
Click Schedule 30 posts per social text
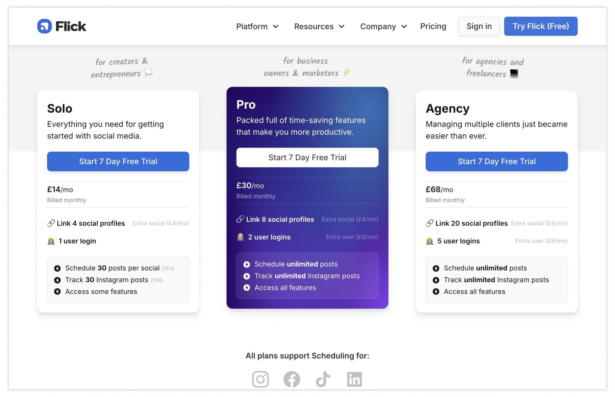[x=112, y=268]
